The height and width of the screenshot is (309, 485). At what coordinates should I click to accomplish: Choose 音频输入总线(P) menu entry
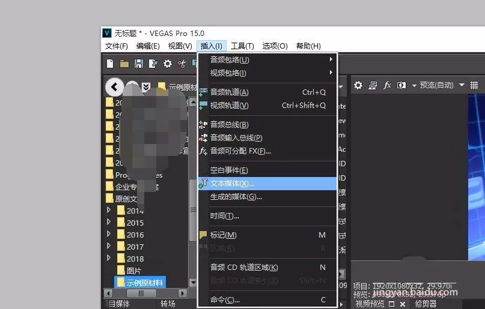pyautogui.click(x=267, y=137)
